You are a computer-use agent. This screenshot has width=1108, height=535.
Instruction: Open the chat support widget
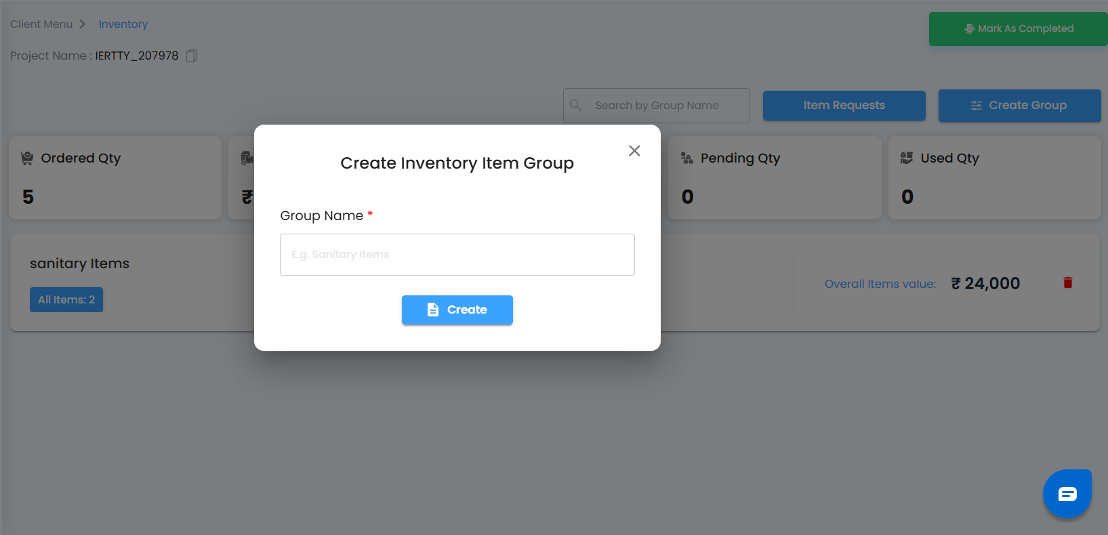click(1067, 494)
